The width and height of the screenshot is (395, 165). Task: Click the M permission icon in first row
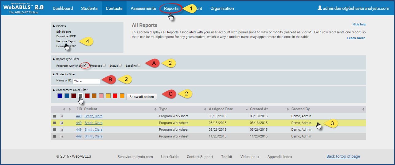[x=61, y=116]
